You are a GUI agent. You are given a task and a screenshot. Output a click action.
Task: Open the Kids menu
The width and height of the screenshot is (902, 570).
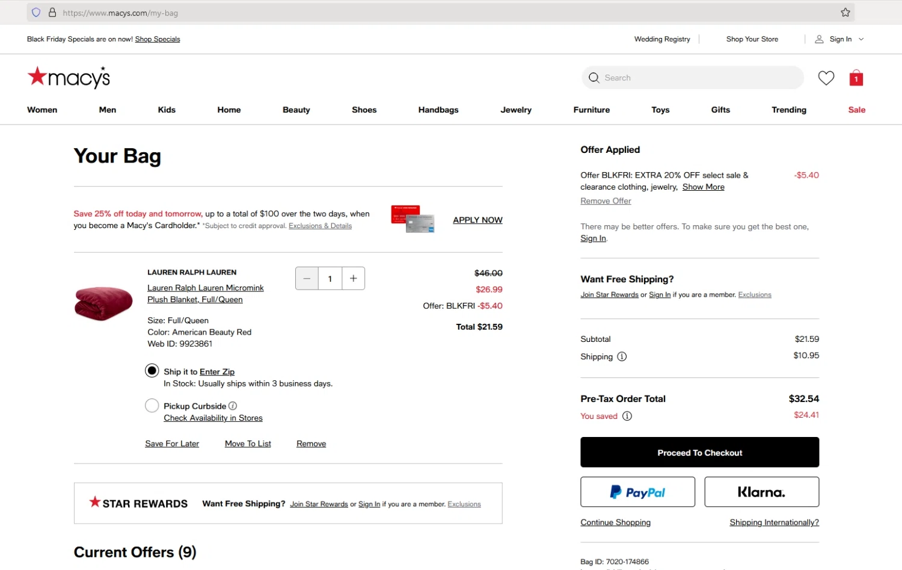point(167,110)
